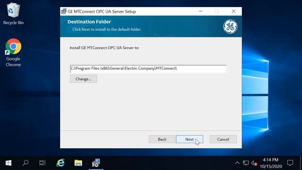Minimize the setup window
Viewport: 302px width, 170px height.
pyautogui.click(x=201, y=11)
